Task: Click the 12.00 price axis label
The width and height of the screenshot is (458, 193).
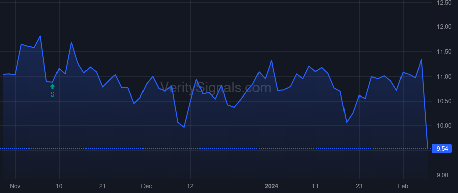Action: coord(444,27)
